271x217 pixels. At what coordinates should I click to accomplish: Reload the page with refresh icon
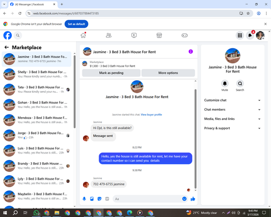[x=20, y=14]
